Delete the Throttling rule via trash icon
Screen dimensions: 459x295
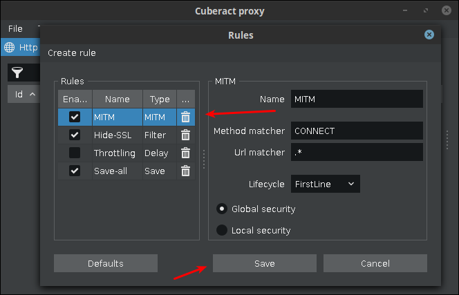185,153
